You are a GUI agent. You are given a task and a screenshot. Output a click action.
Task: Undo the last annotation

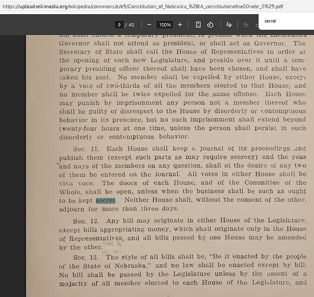click(246, 25)
